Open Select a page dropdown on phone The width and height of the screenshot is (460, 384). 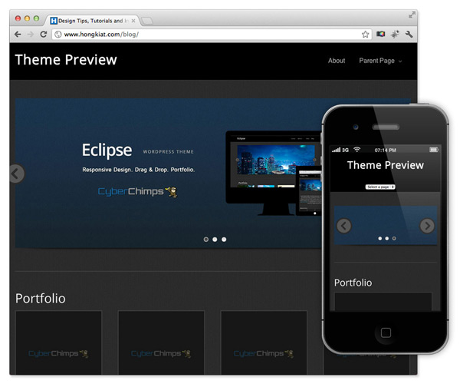(x=380, y=187)
